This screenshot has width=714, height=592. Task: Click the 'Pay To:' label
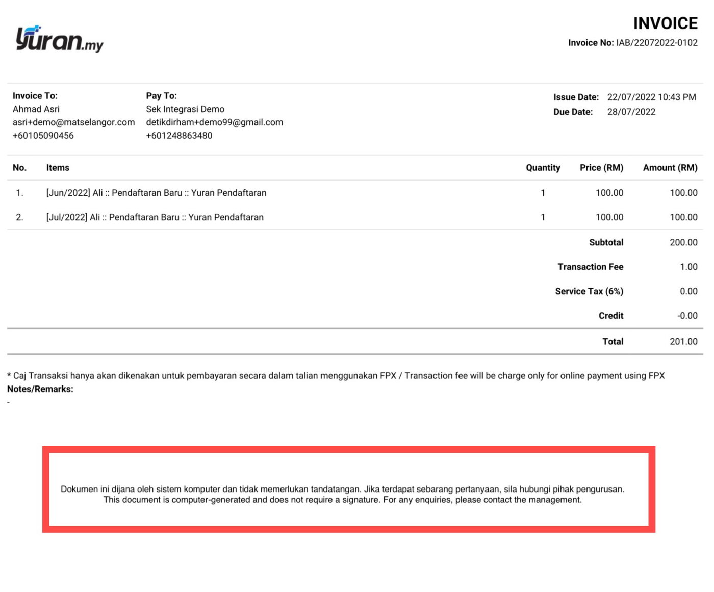click(162, 96)
